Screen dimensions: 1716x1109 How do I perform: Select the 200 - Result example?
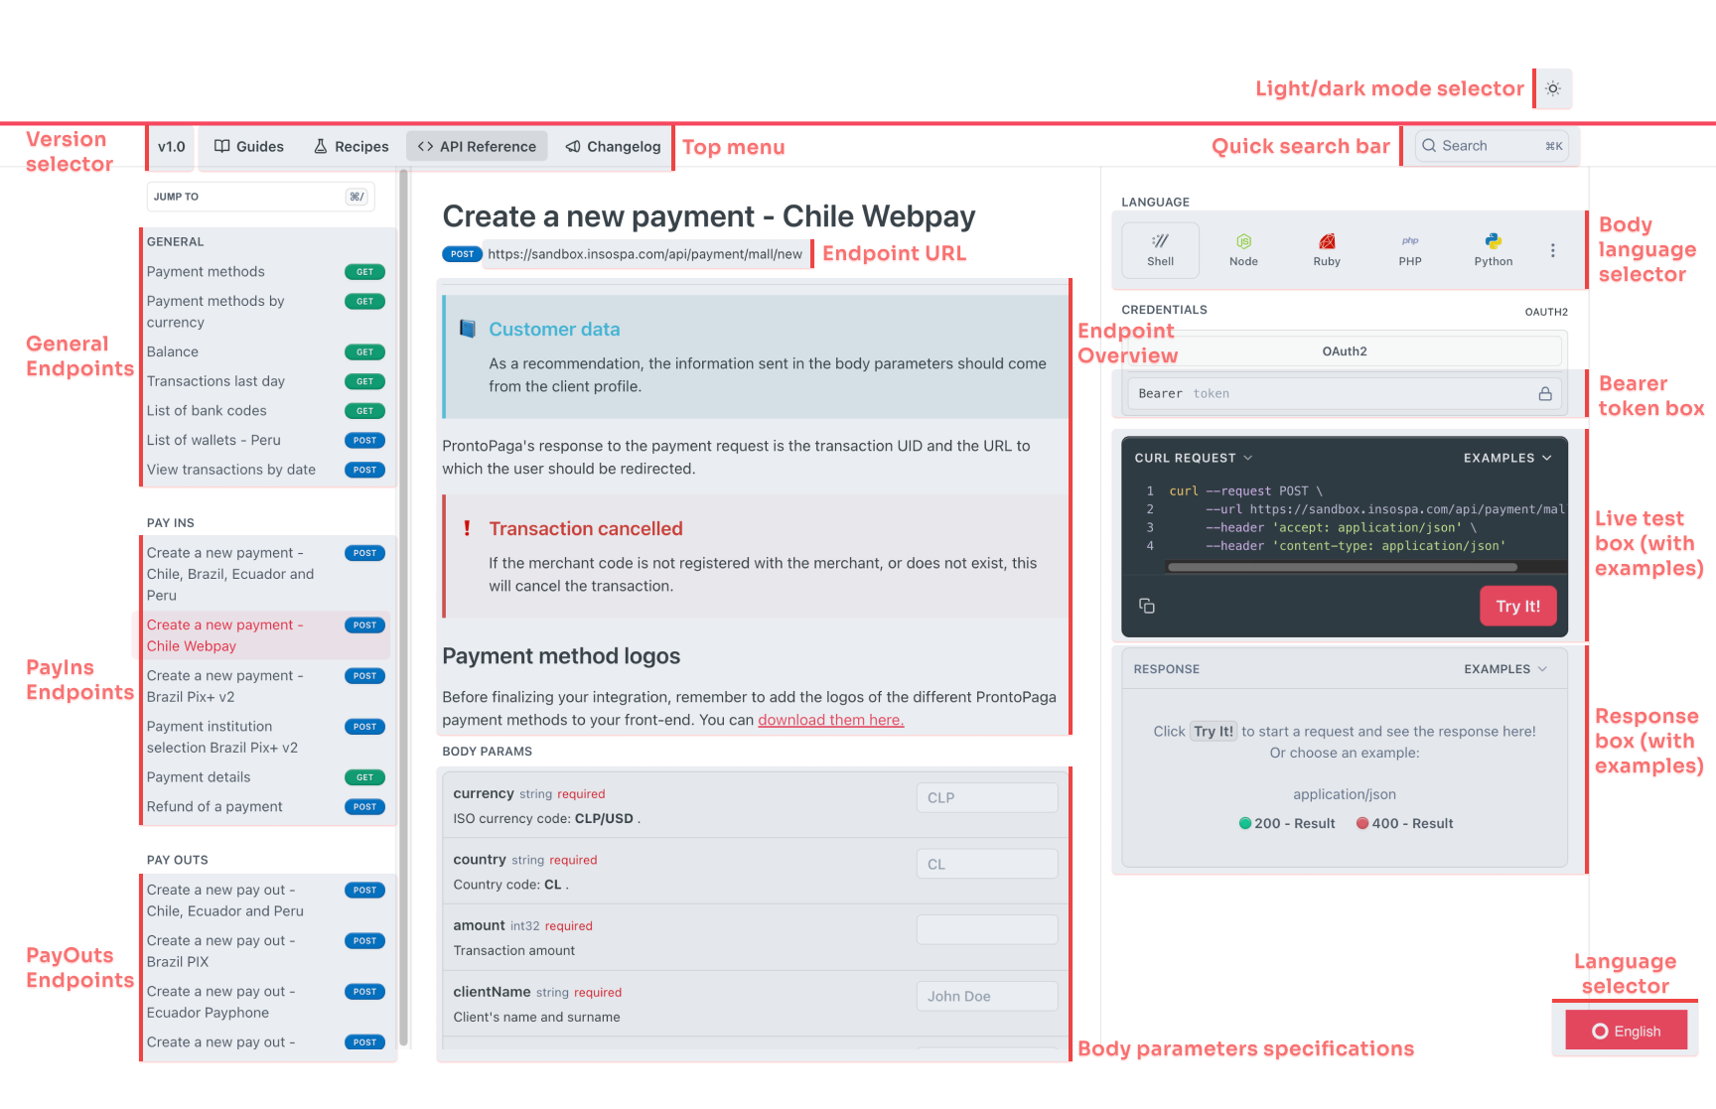pyautogui.click(x=1287, y=823)
